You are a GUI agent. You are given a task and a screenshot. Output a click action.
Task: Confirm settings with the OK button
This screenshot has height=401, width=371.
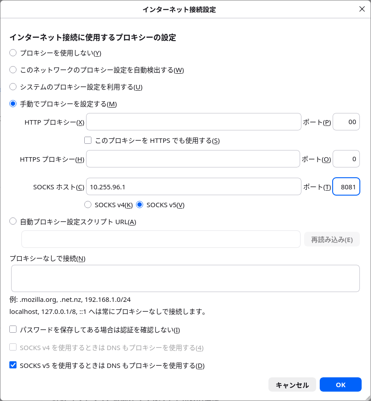click(x=340, y=384)
